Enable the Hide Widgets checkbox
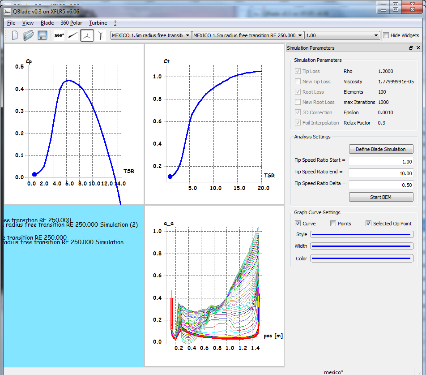Screen dimensions: 426x375 point(386,35)
